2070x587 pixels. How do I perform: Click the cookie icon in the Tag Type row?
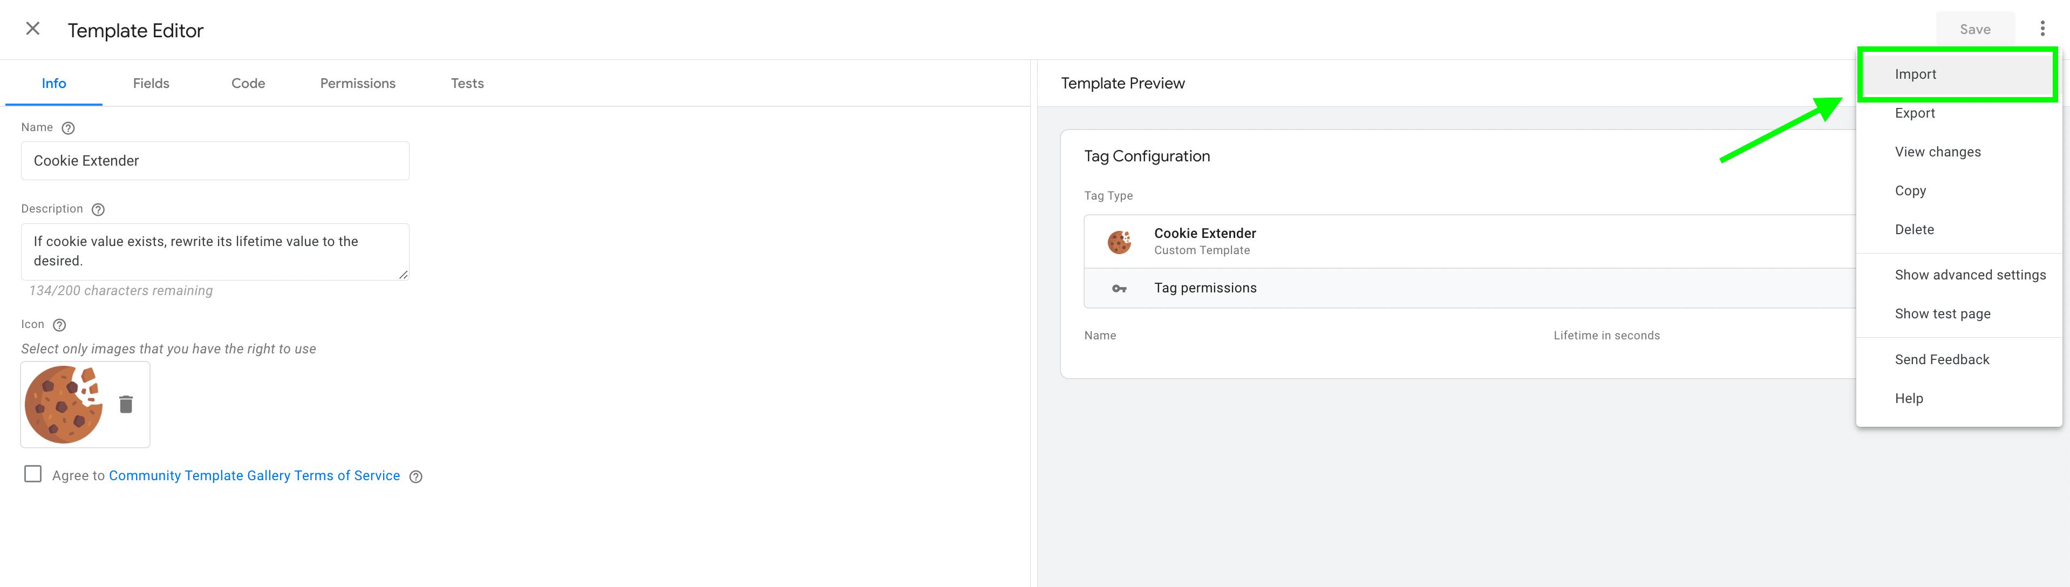click(1119, 242)
